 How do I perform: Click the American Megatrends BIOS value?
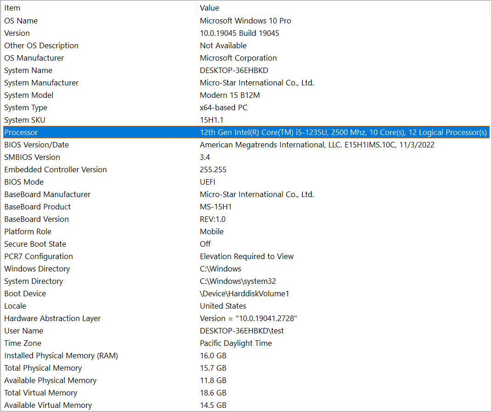[x=317, y=145]
